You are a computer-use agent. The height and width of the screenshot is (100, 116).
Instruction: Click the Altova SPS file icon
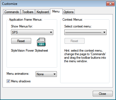tap(41, 42)
